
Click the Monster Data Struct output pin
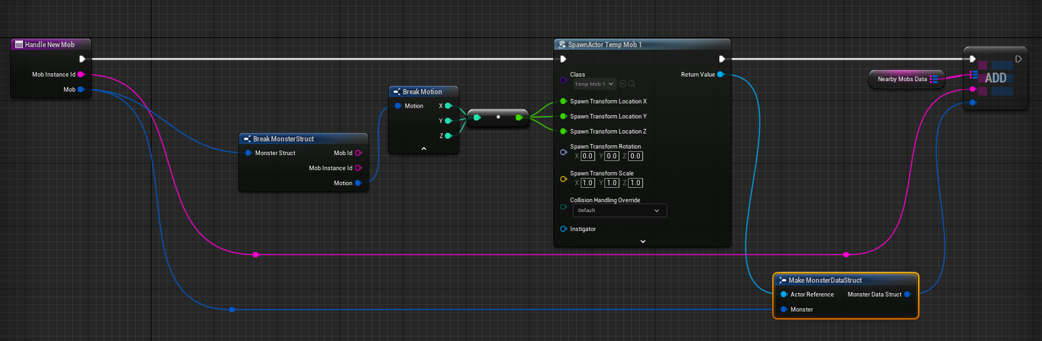click(907, 295)
